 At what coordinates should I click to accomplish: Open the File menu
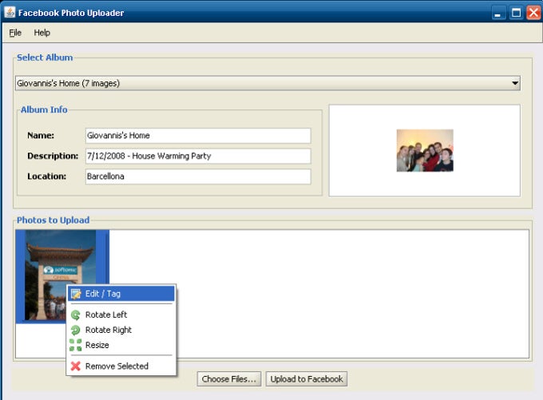pos(15,33)
